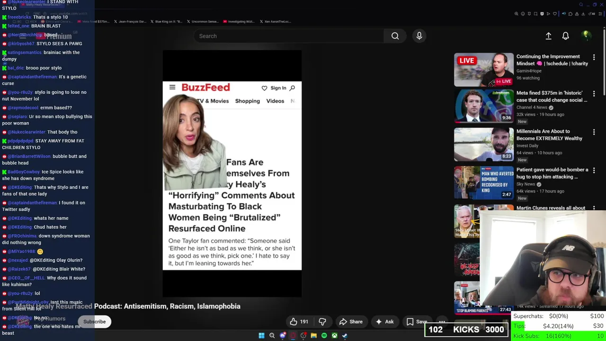
Task: Open the notifications bell
Action: click(565, 36)
